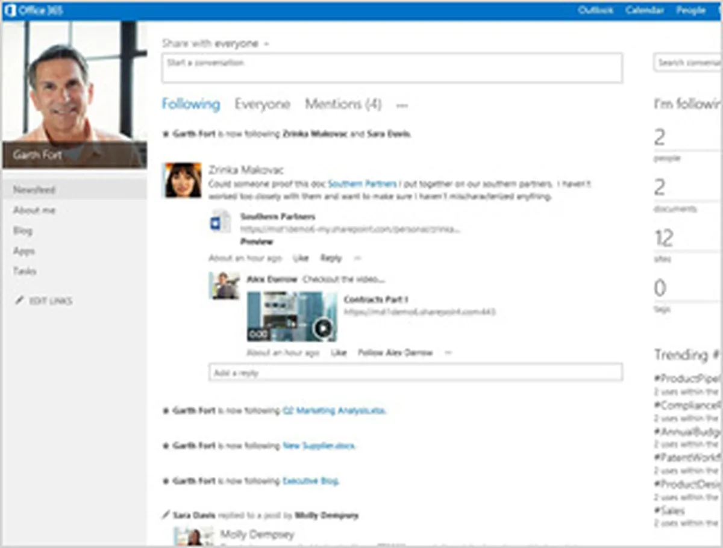Click the Office 365 logo icon
The height and width of the screenshot is (548, 723).
pos(10,10)
